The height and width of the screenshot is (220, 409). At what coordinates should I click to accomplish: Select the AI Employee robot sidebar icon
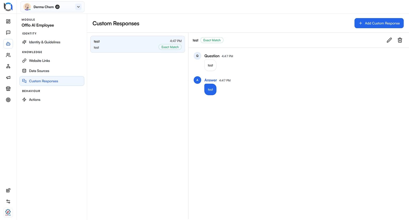[x=8, y=44]
